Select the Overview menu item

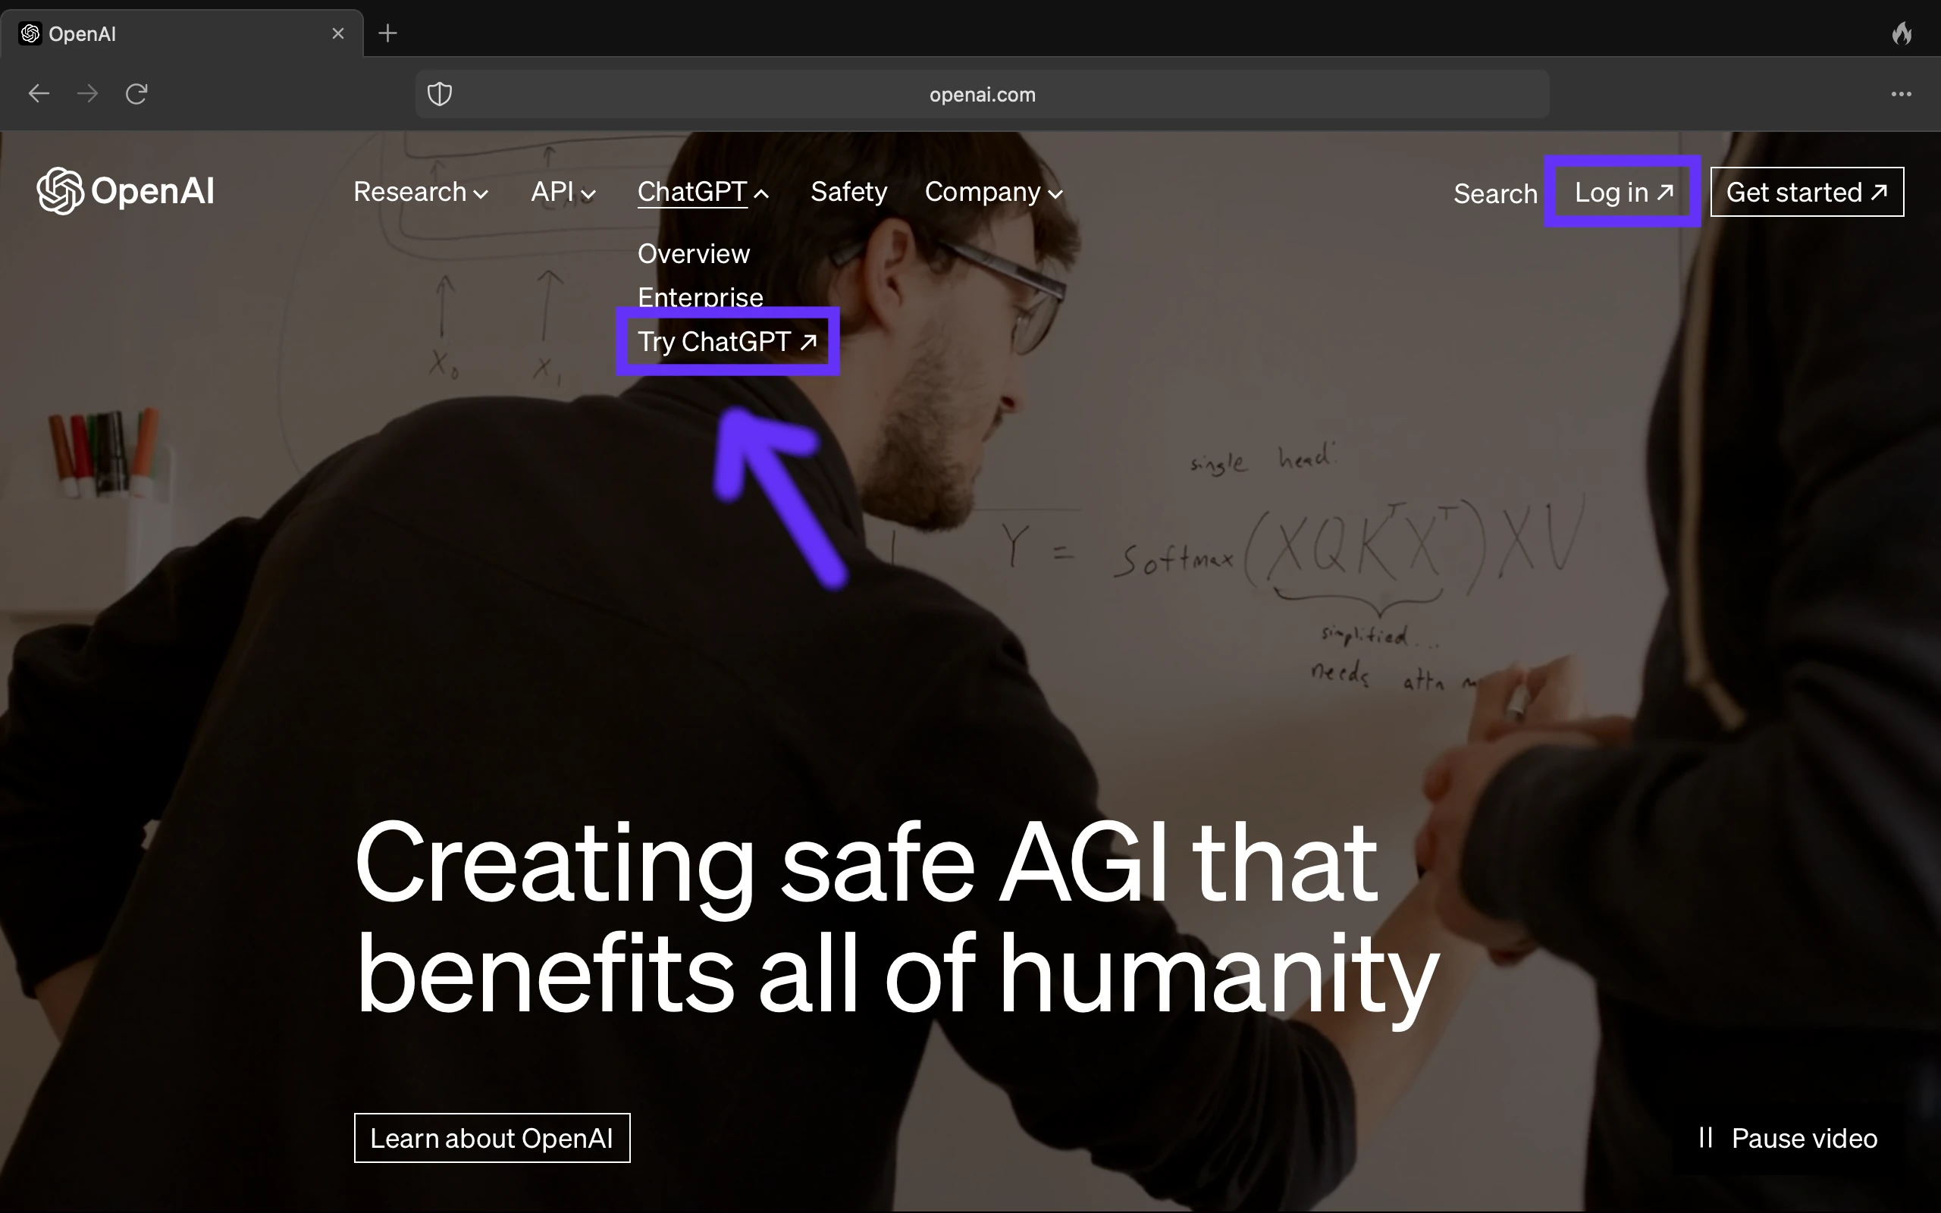693,253
